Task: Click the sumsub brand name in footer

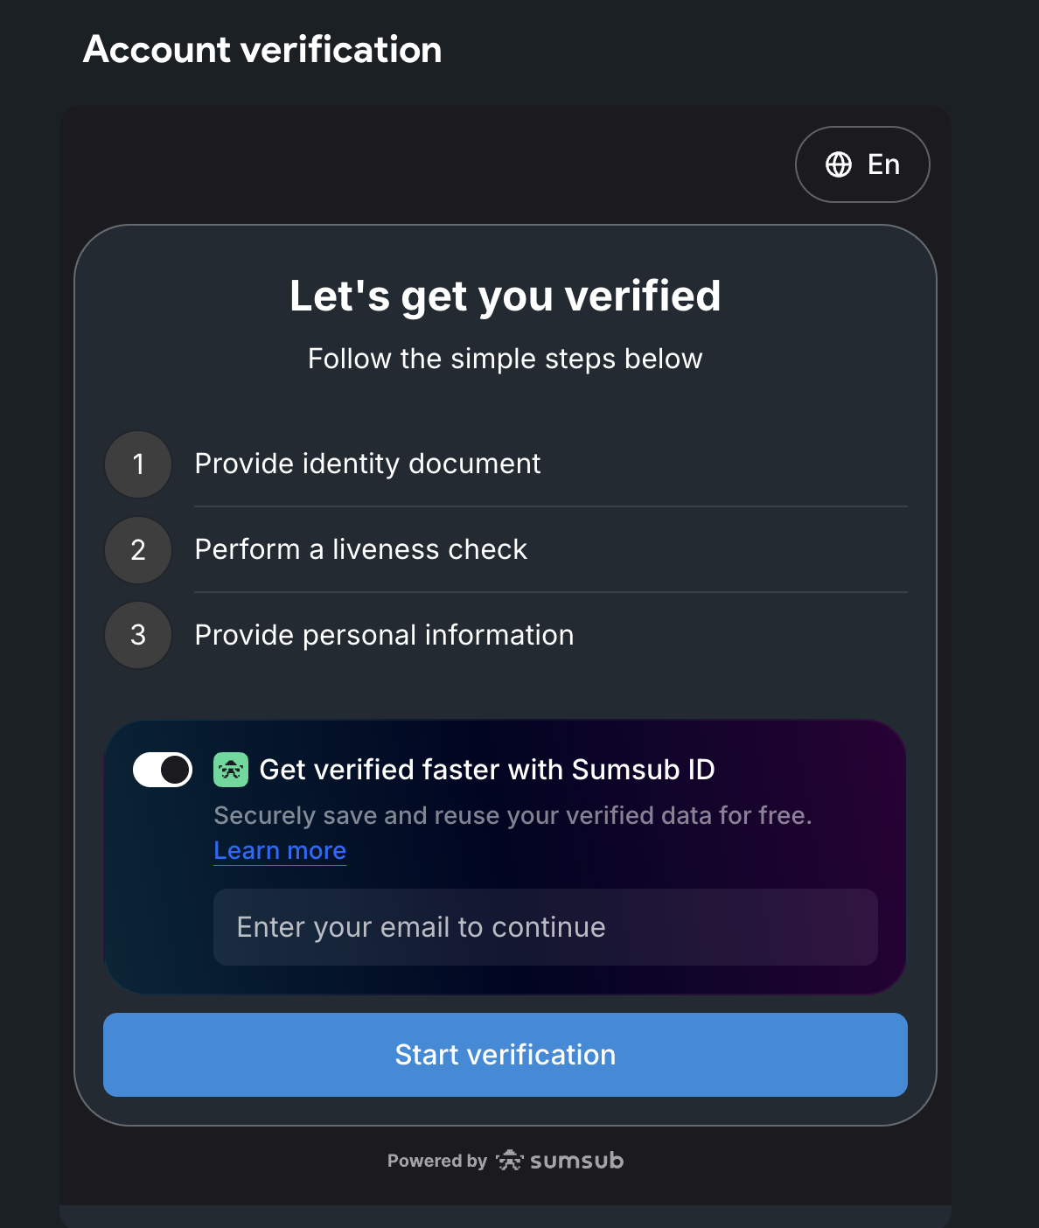Action: click(x=576, y=1161)
